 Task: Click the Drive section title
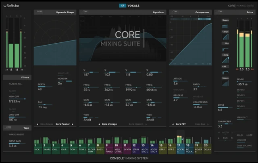pyautogui.click(x=250, y=12)
